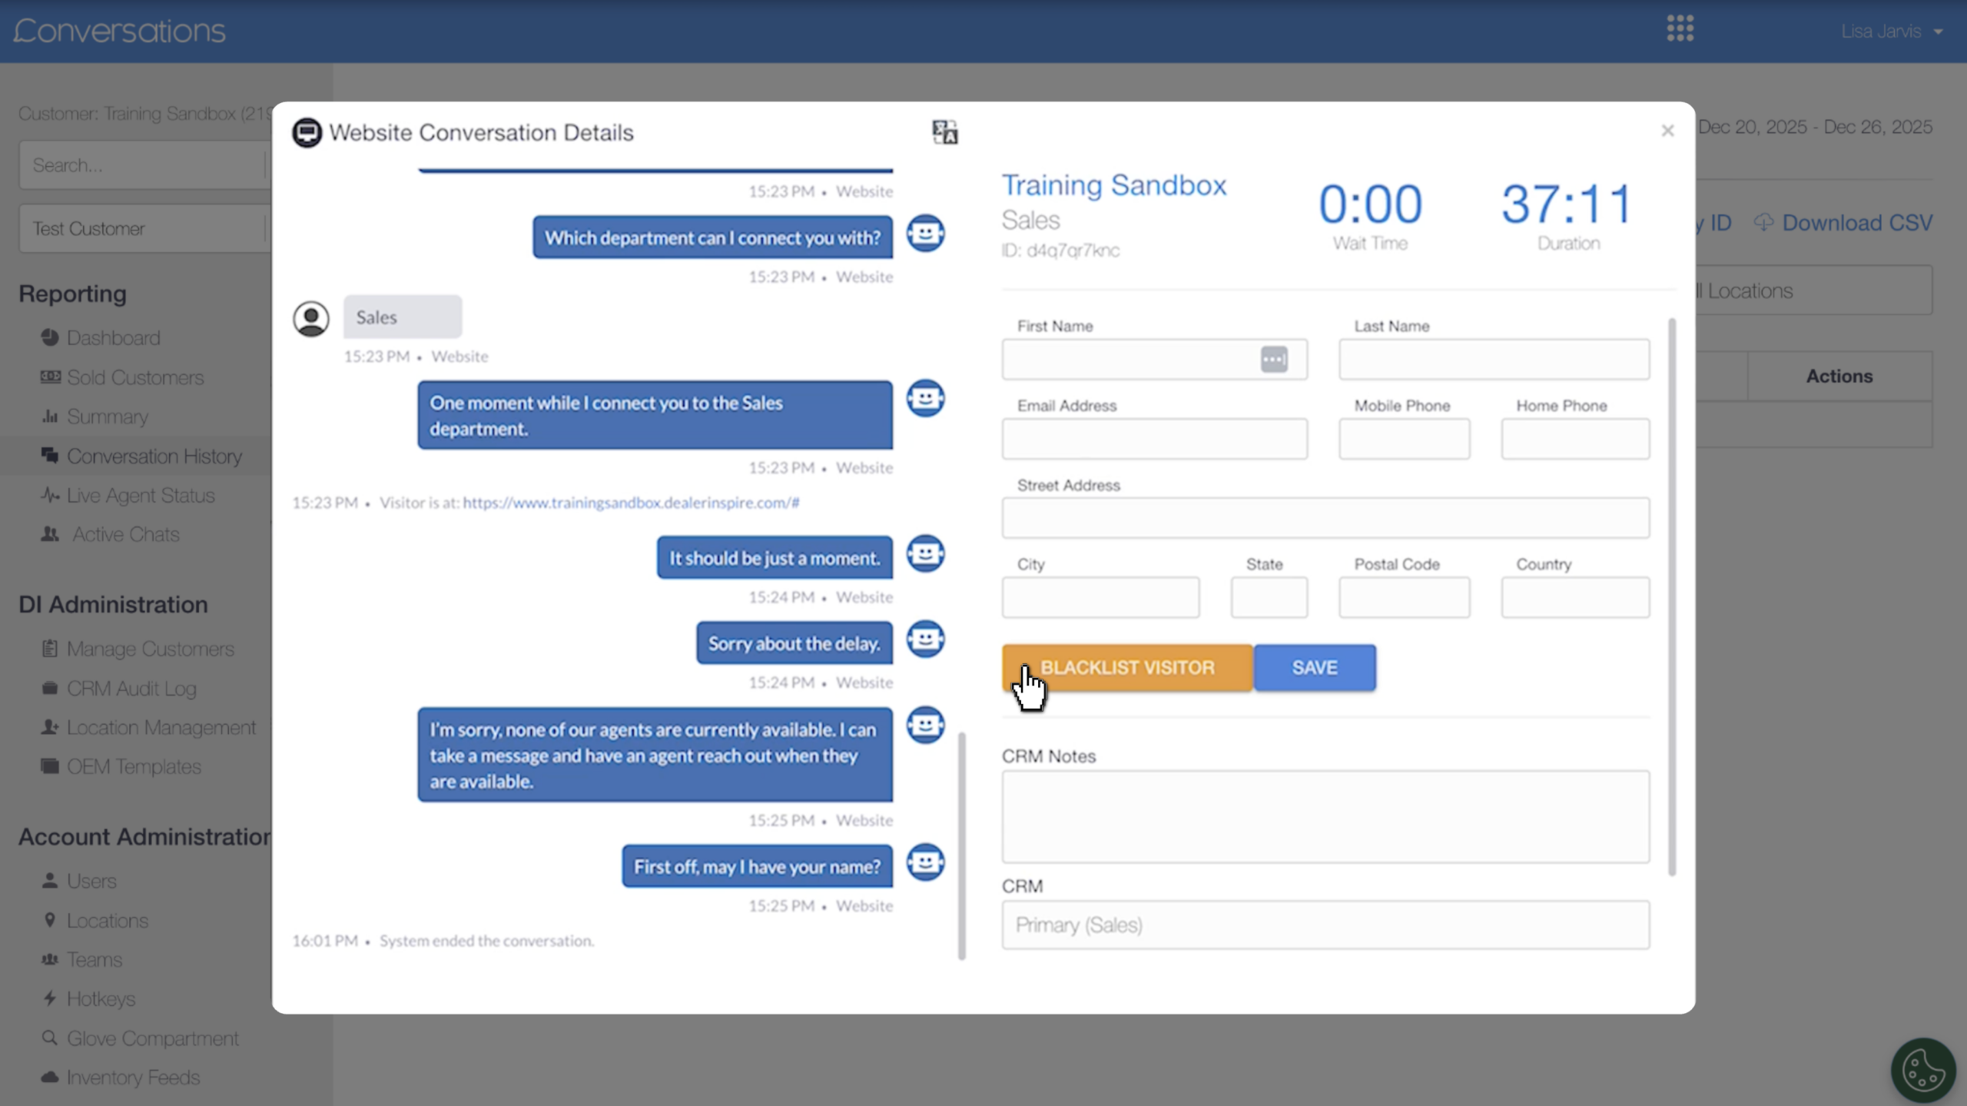Image resolution: width=1967 pixels, height=1106 pixels.
Task: Open the Test Customer selector
Action: (x=144, y=228)
